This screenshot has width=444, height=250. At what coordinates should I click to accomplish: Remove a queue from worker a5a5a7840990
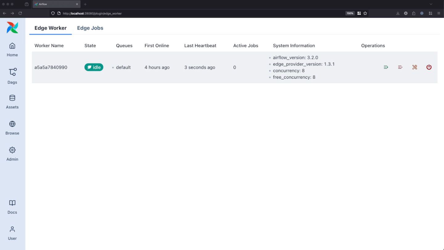point(400,67)
